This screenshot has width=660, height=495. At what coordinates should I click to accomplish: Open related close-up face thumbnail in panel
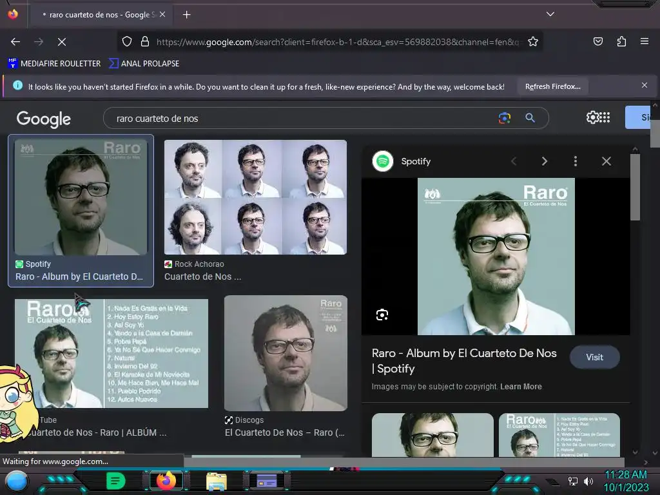click(432, 435)
